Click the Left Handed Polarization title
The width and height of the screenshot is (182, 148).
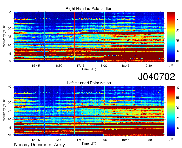(89, 83)
